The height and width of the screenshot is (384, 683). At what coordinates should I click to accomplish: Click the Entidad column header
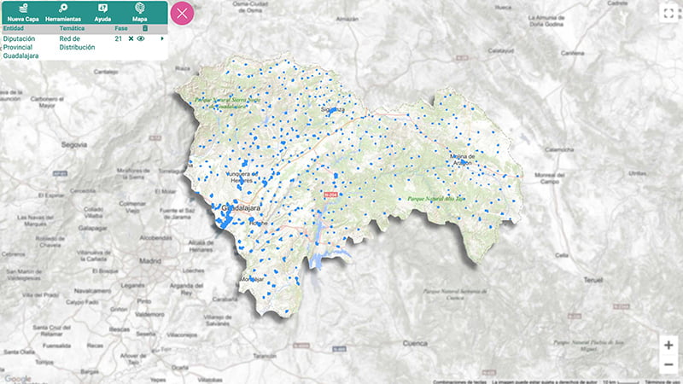tap(15, 28)
